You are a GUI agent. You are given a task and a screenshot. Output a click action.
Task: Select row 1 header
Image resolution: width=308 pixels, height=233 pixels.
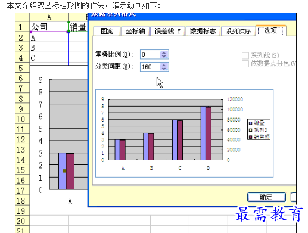click(x=23, y=27)
